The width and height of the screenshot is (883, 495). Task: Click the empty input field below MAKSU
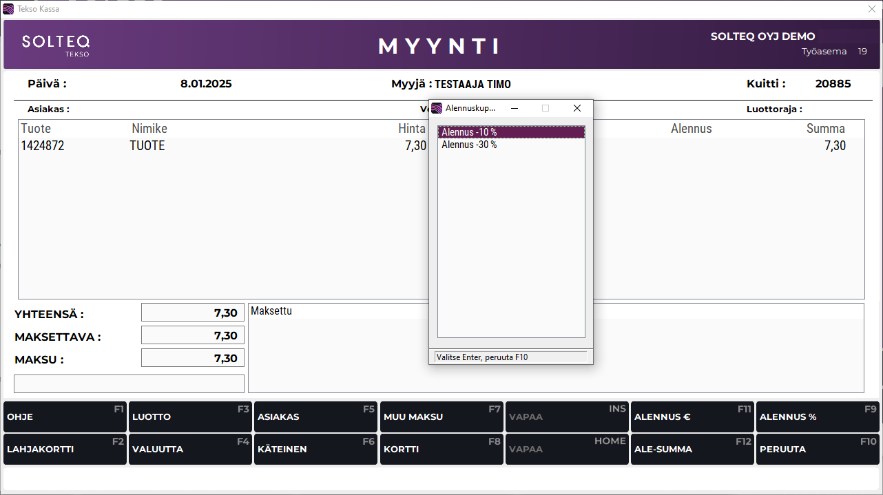pos(129,383)
